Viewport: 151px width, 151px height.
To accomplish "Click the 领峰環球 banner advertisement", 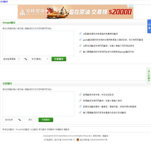I will [75, 12].
